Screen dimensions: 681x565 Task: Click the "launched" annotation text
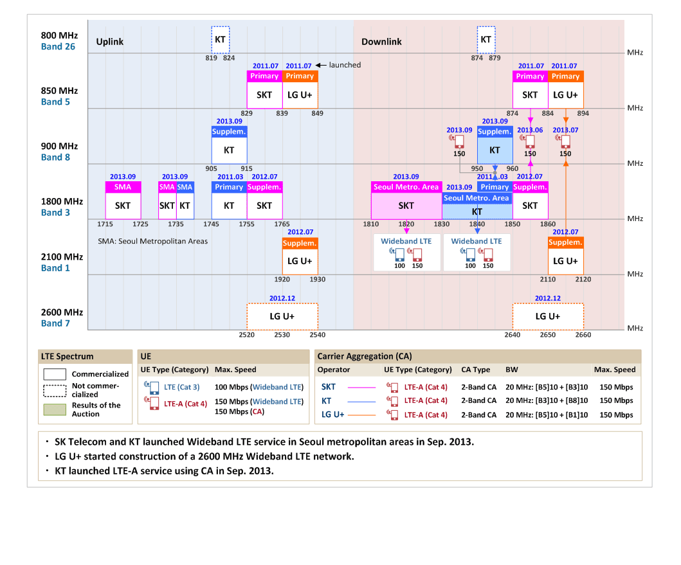(345, 65)
